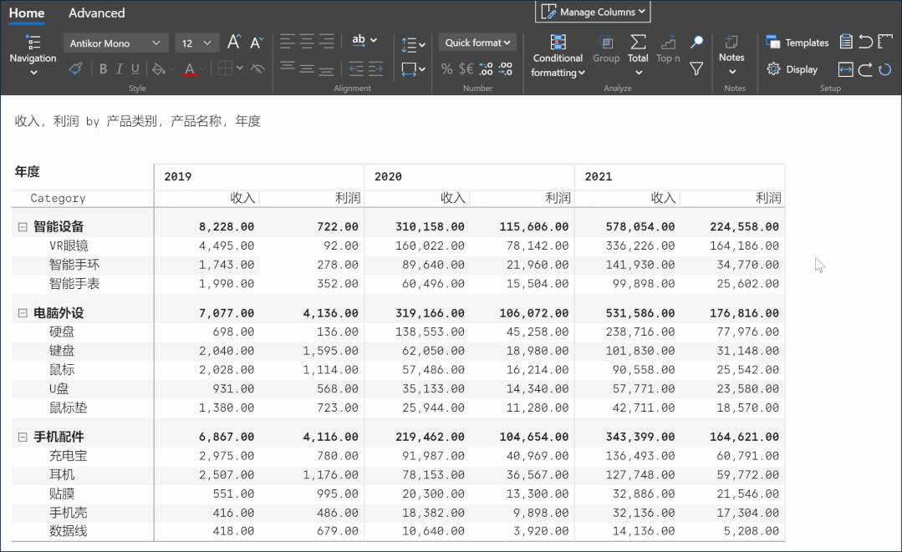Toggle bold formatting
This screenshot has width=902, height=552.
click(103, 69)
